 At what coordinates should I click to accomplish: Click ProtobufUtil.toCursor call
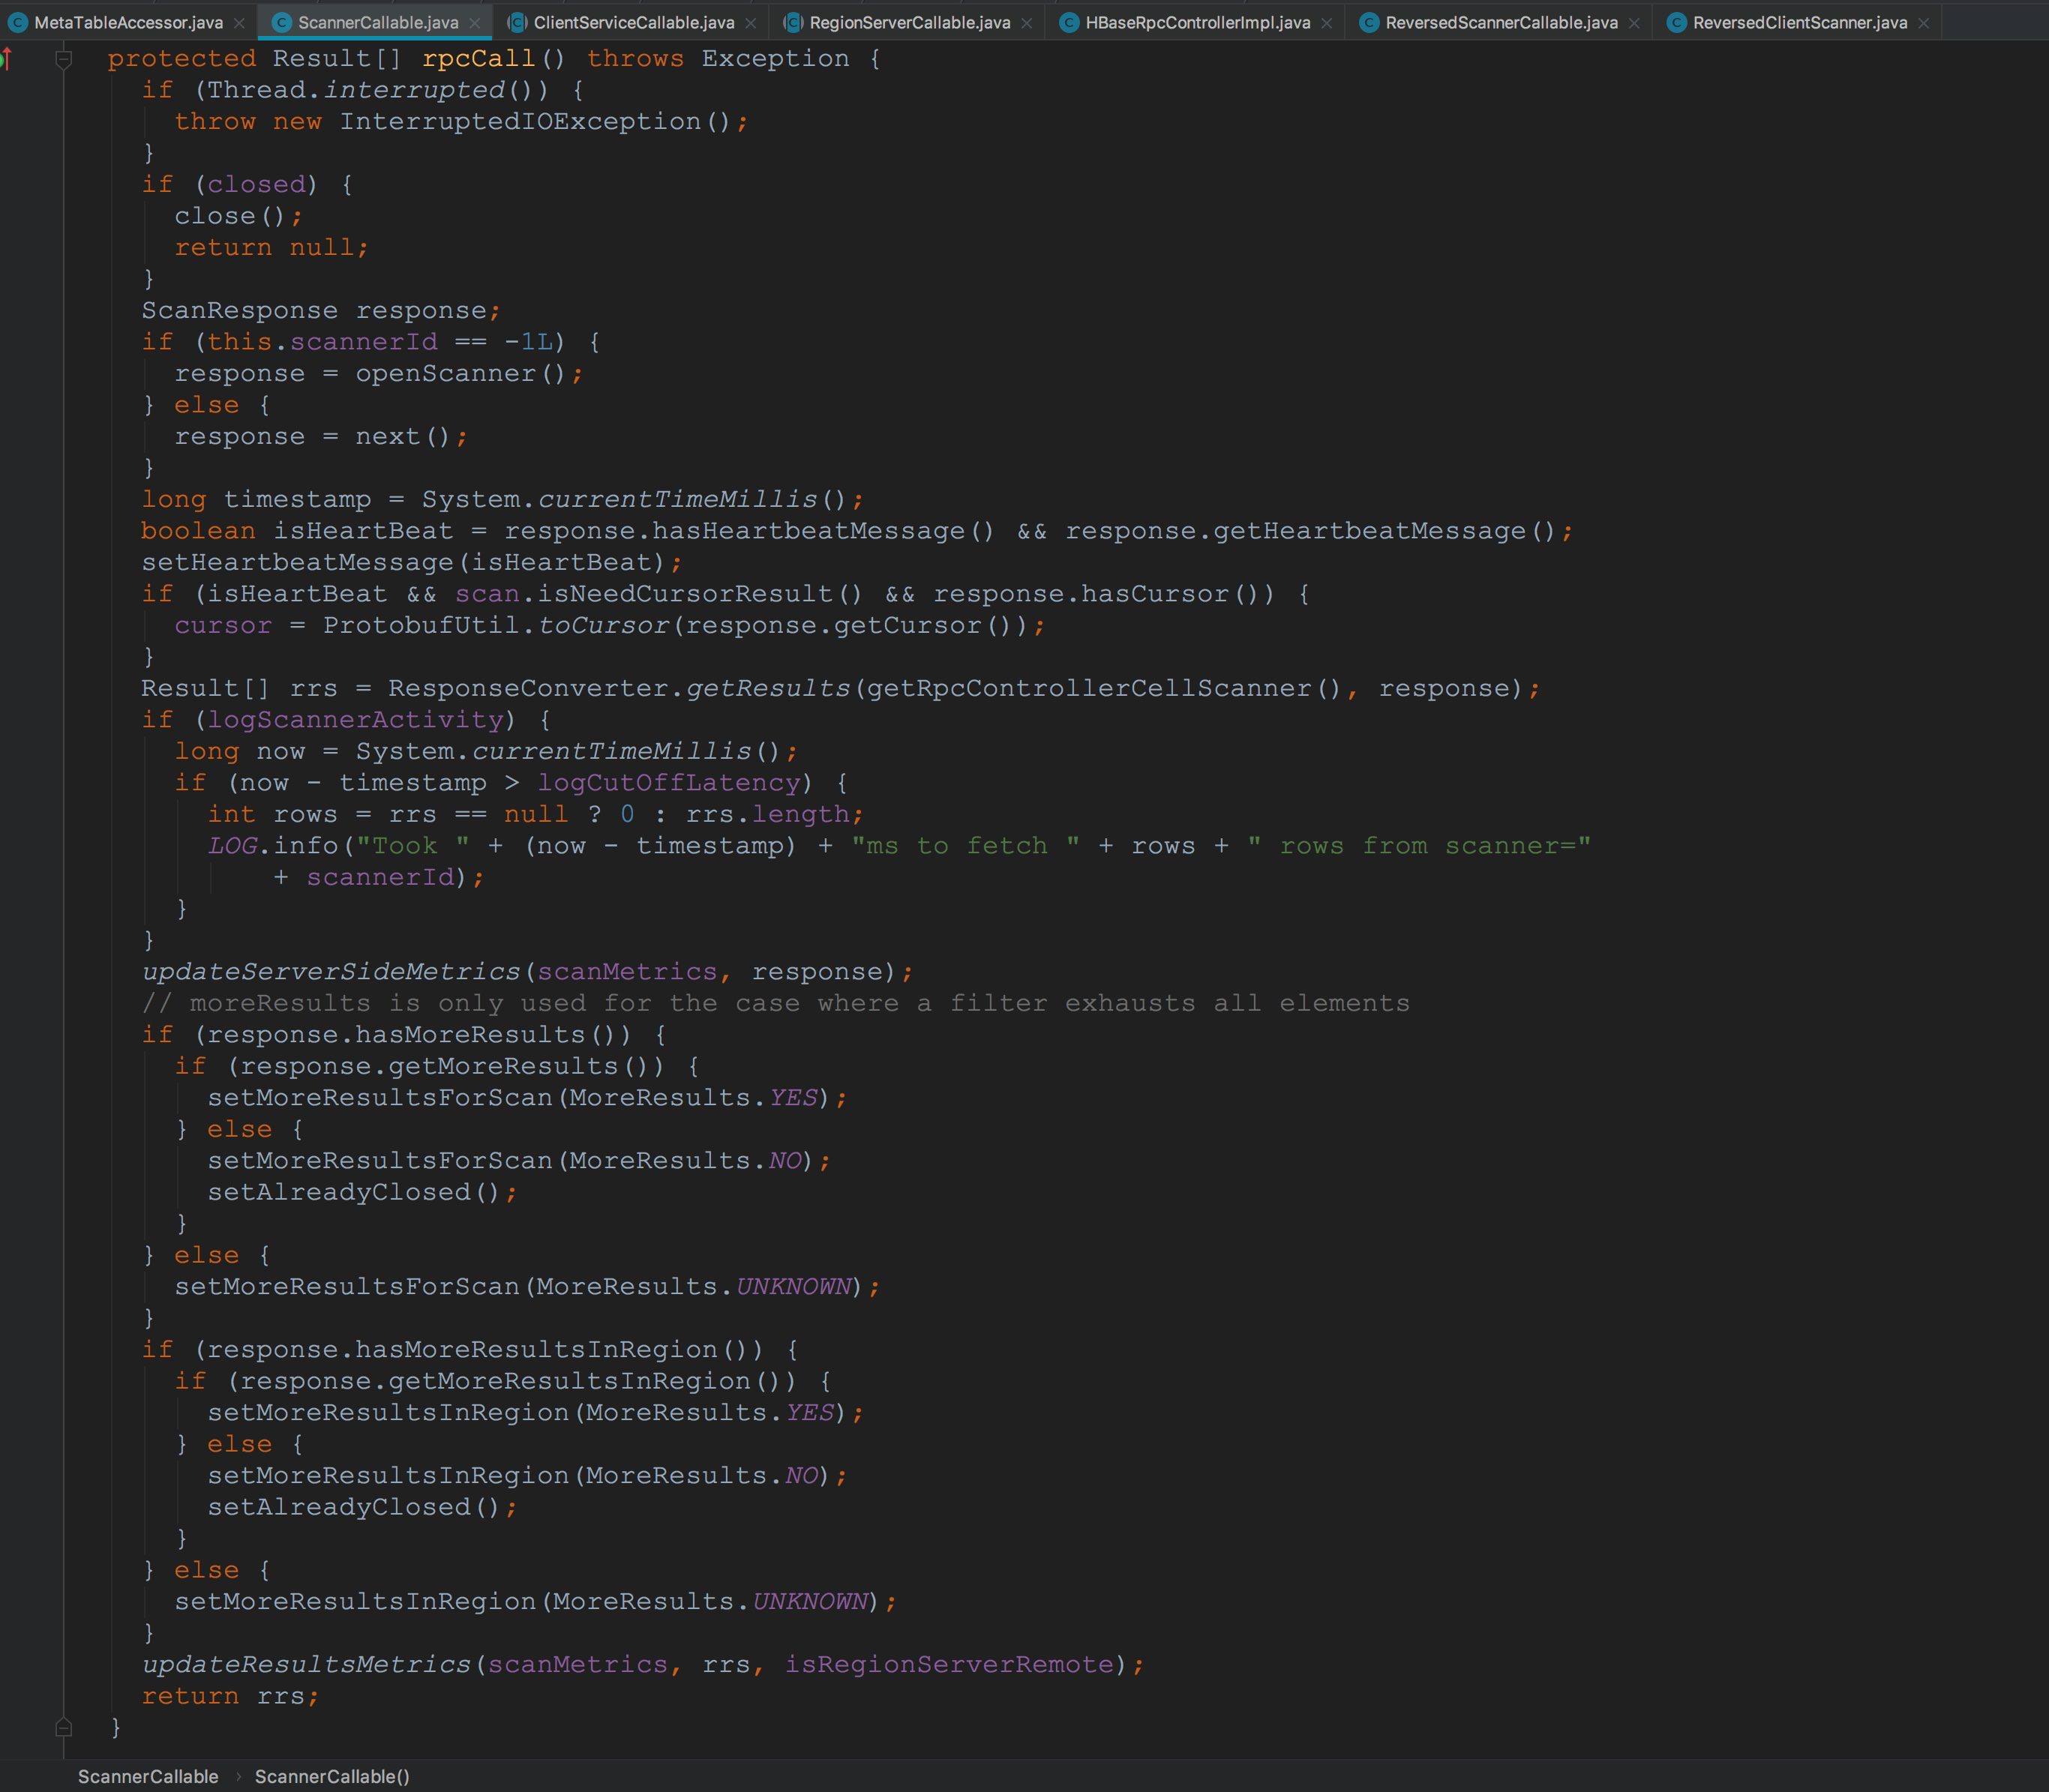click(x=496, y=626)
